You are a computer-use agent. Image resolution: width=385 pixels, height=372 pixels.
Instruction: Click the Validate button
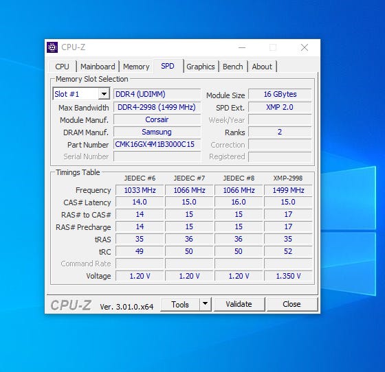239,304
